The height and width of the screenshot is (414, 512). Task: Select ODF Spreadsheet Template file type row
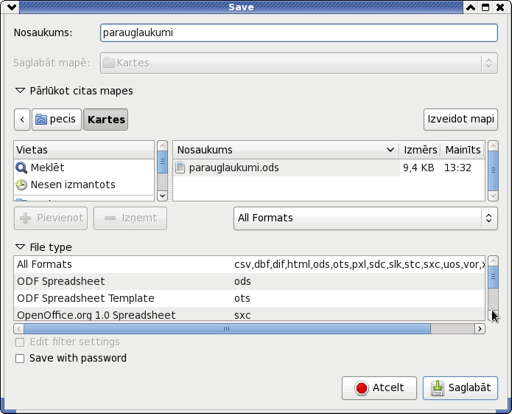250,298
